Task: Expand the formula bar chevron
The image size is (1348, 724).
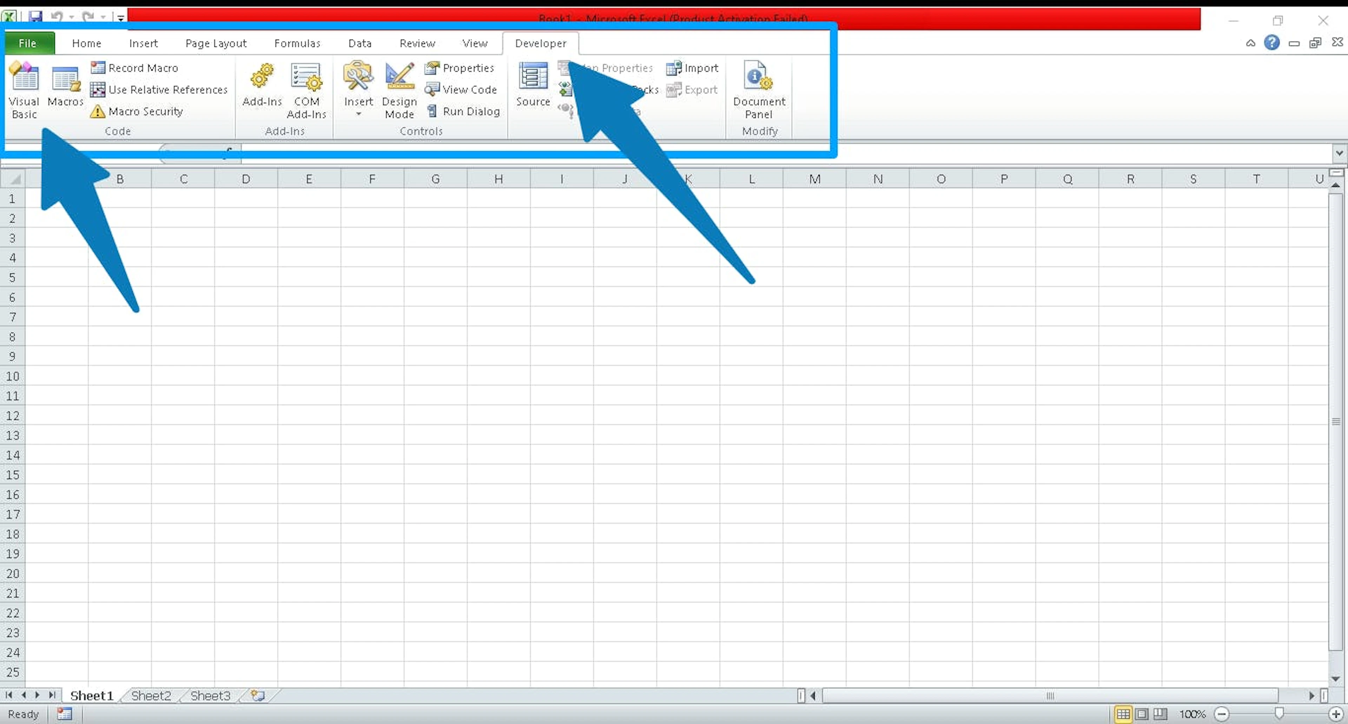Action: pos(1339,153)
